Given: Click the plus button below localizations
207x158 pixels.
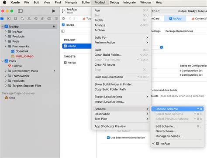Looking at the screenshot, I should point(106,131).
